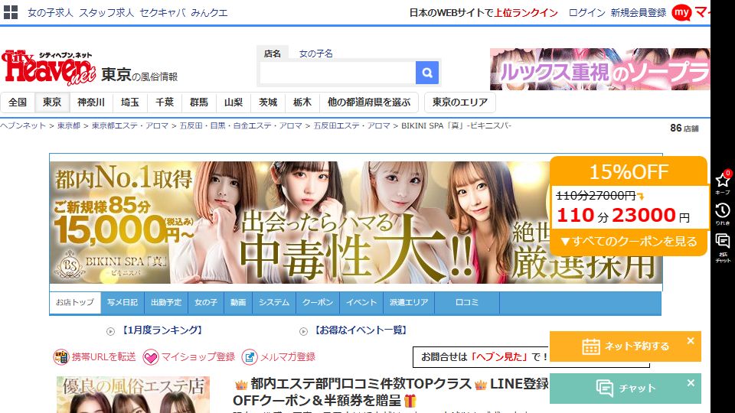Click into the shop name search field
The image size is (735, 413).
pos(338,73)
